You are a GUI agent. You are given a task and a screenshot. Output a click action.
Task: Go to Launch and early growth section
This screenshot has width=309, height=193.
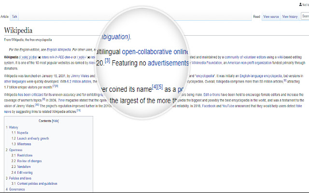pyautogui.click(x=33, y=138)
